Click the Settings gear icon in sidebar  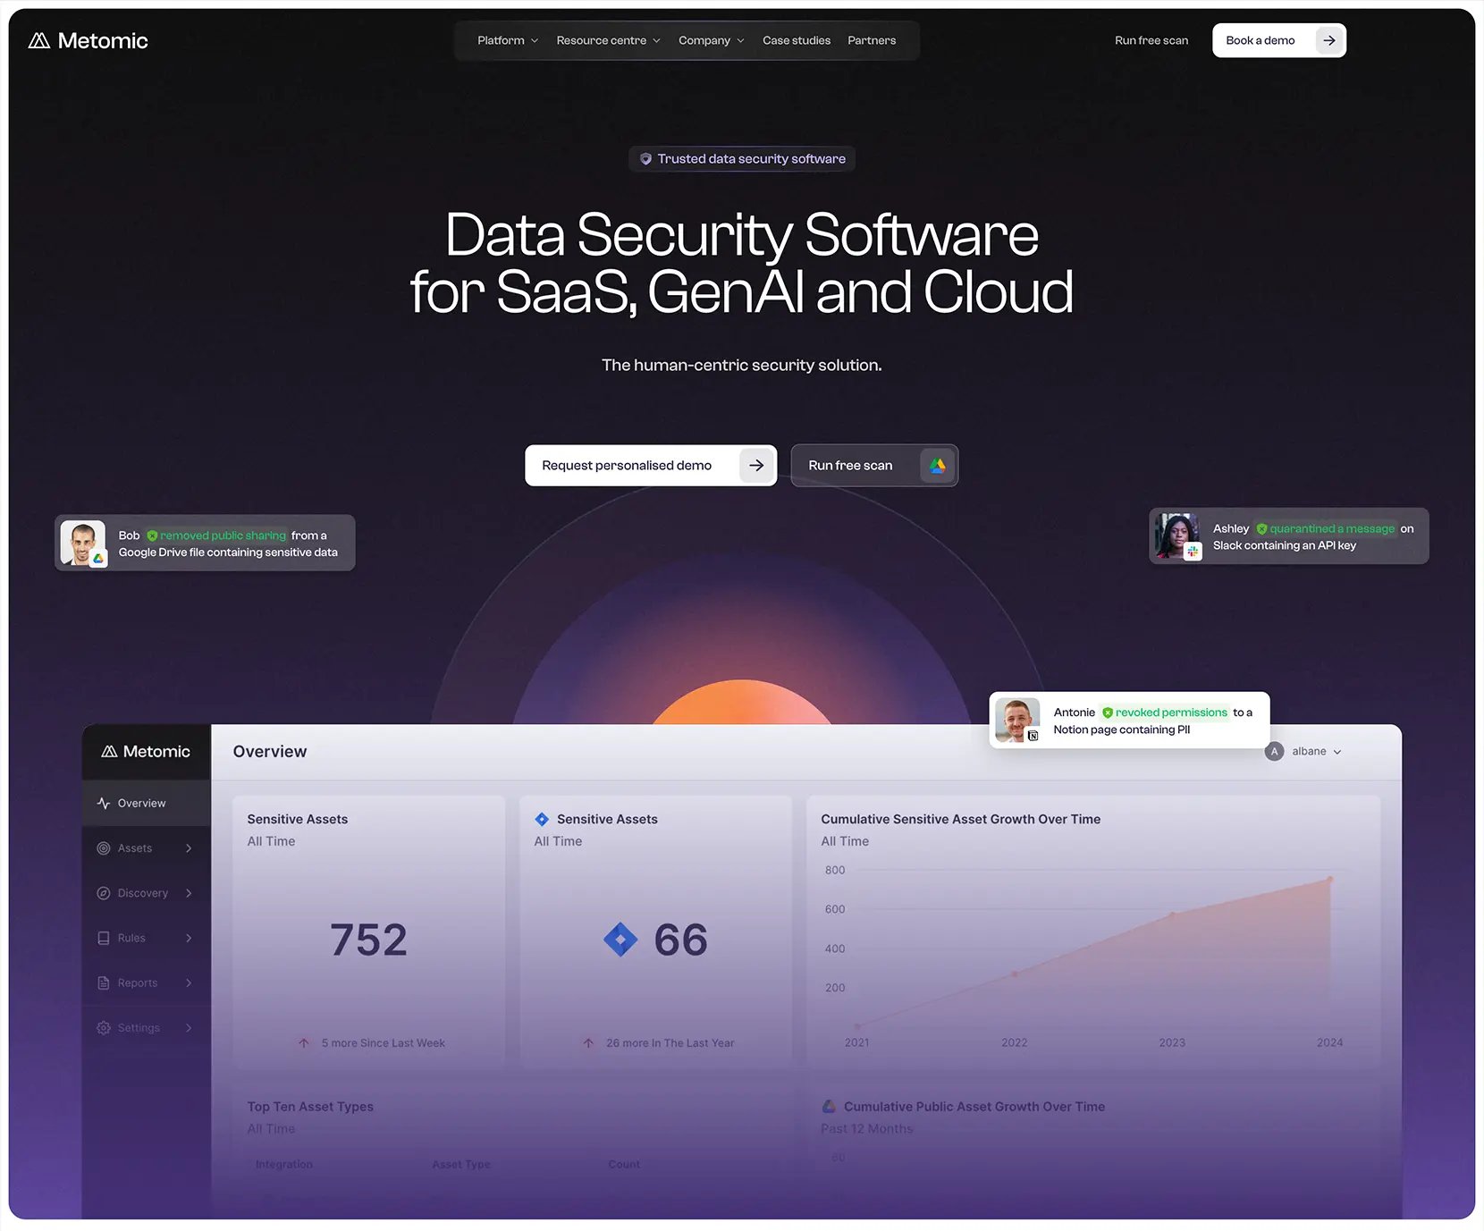pos(104,1028)
